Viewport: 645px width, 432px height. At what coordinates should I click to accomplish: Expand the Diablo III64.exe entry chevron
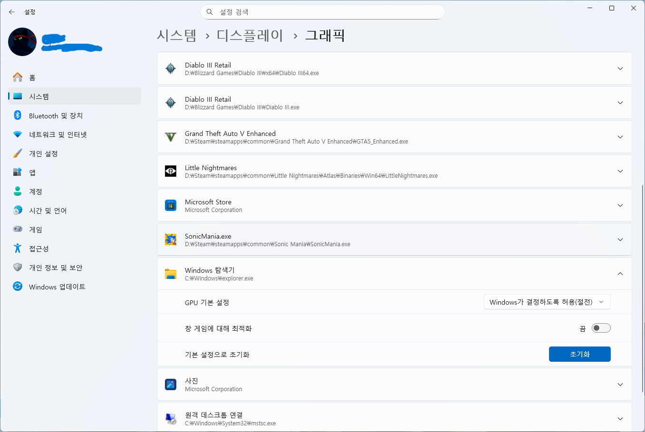point(620,68)
